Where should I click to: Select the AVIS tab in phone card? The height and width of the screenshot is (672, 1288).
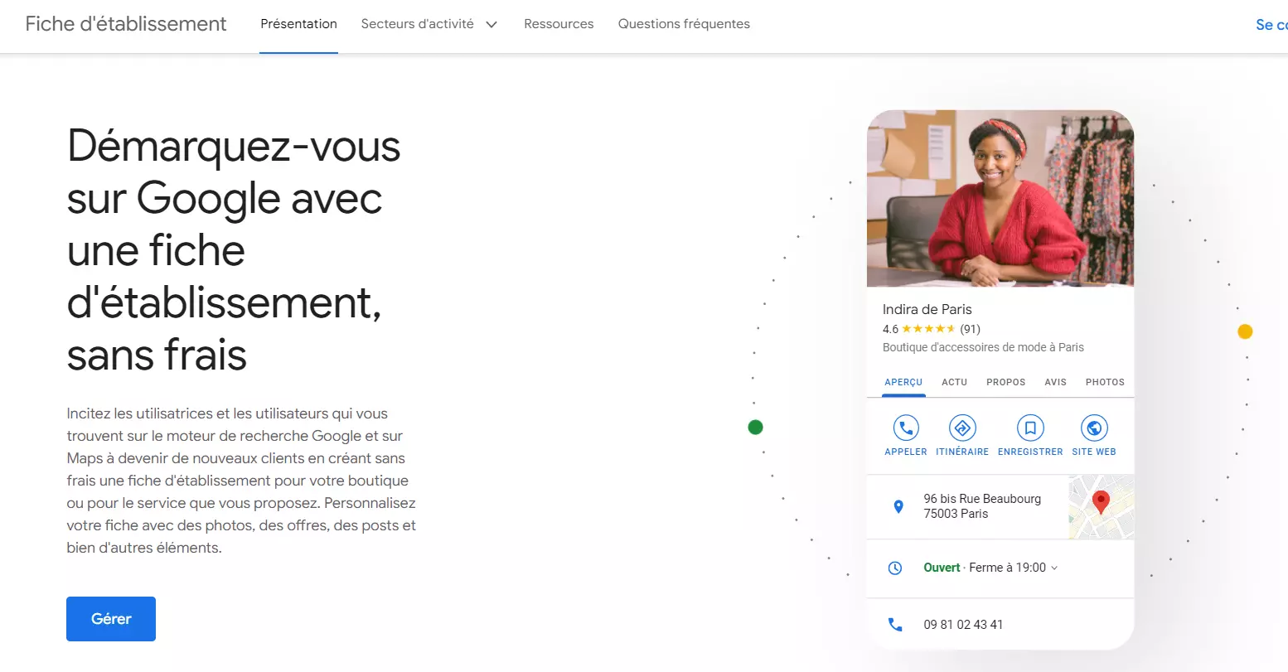(1056, 382)
